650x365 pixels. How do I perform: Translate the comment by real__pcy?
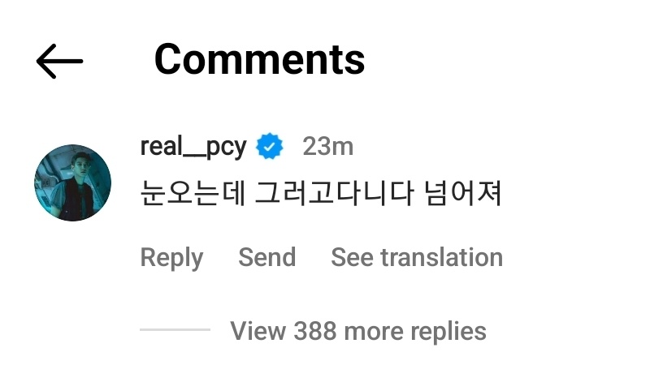[417, 257]
